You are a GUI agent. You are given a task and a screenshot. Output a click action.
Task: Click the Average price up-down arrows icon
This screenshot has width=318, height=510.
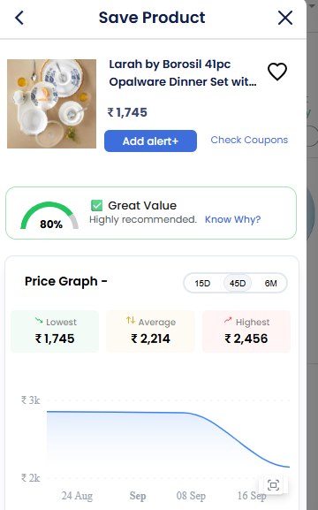pyautogui.click(x=131, y=320)
